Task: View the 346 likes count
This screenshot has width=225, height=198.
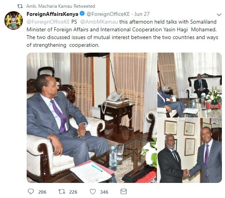Action: click(104, 192)
